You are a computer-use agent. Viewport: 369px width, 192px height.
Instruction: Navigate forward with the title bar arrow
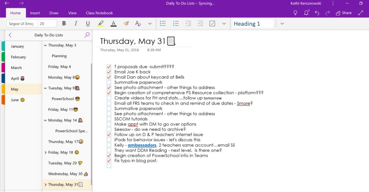click(21, 3)
